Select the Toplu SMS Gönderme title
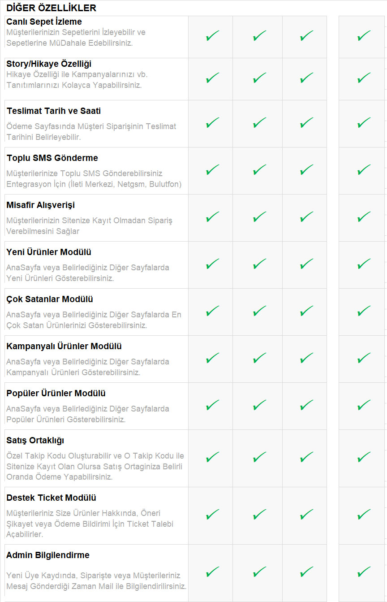The height and width of the screenshot is (602, 387). point(52,158)
